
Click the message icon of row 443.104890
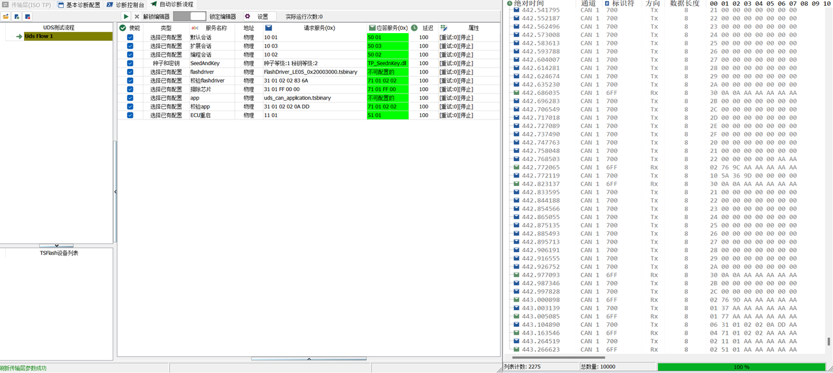517,325
